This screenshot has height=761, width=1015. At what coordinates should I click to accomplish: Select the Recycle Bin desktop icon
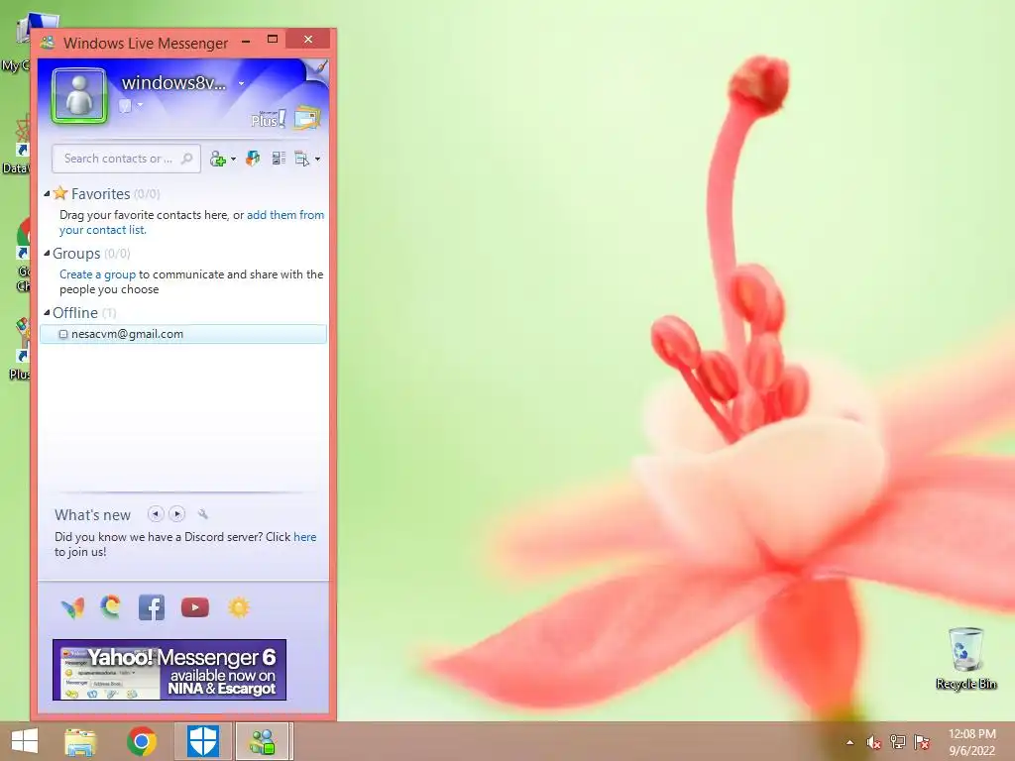[x=965, y=658]
